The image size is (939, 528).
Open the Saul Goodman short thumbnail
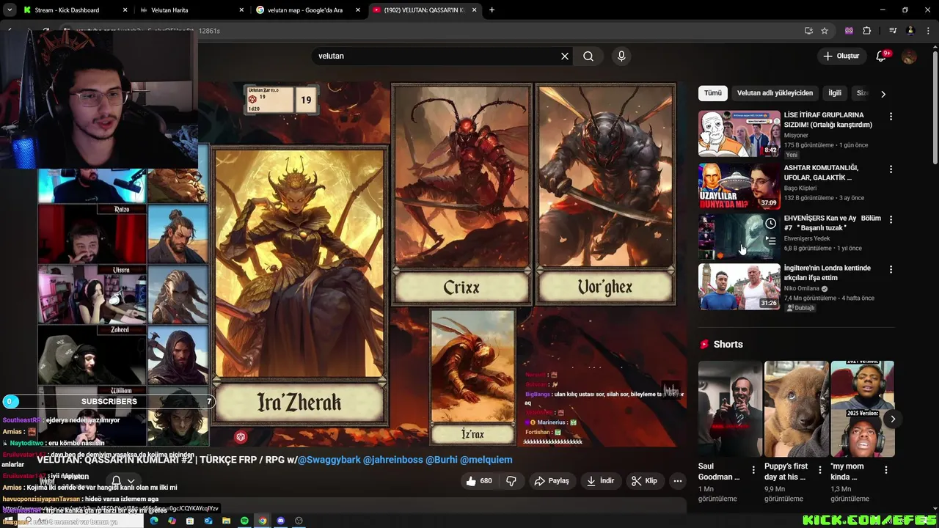[730, 409]
